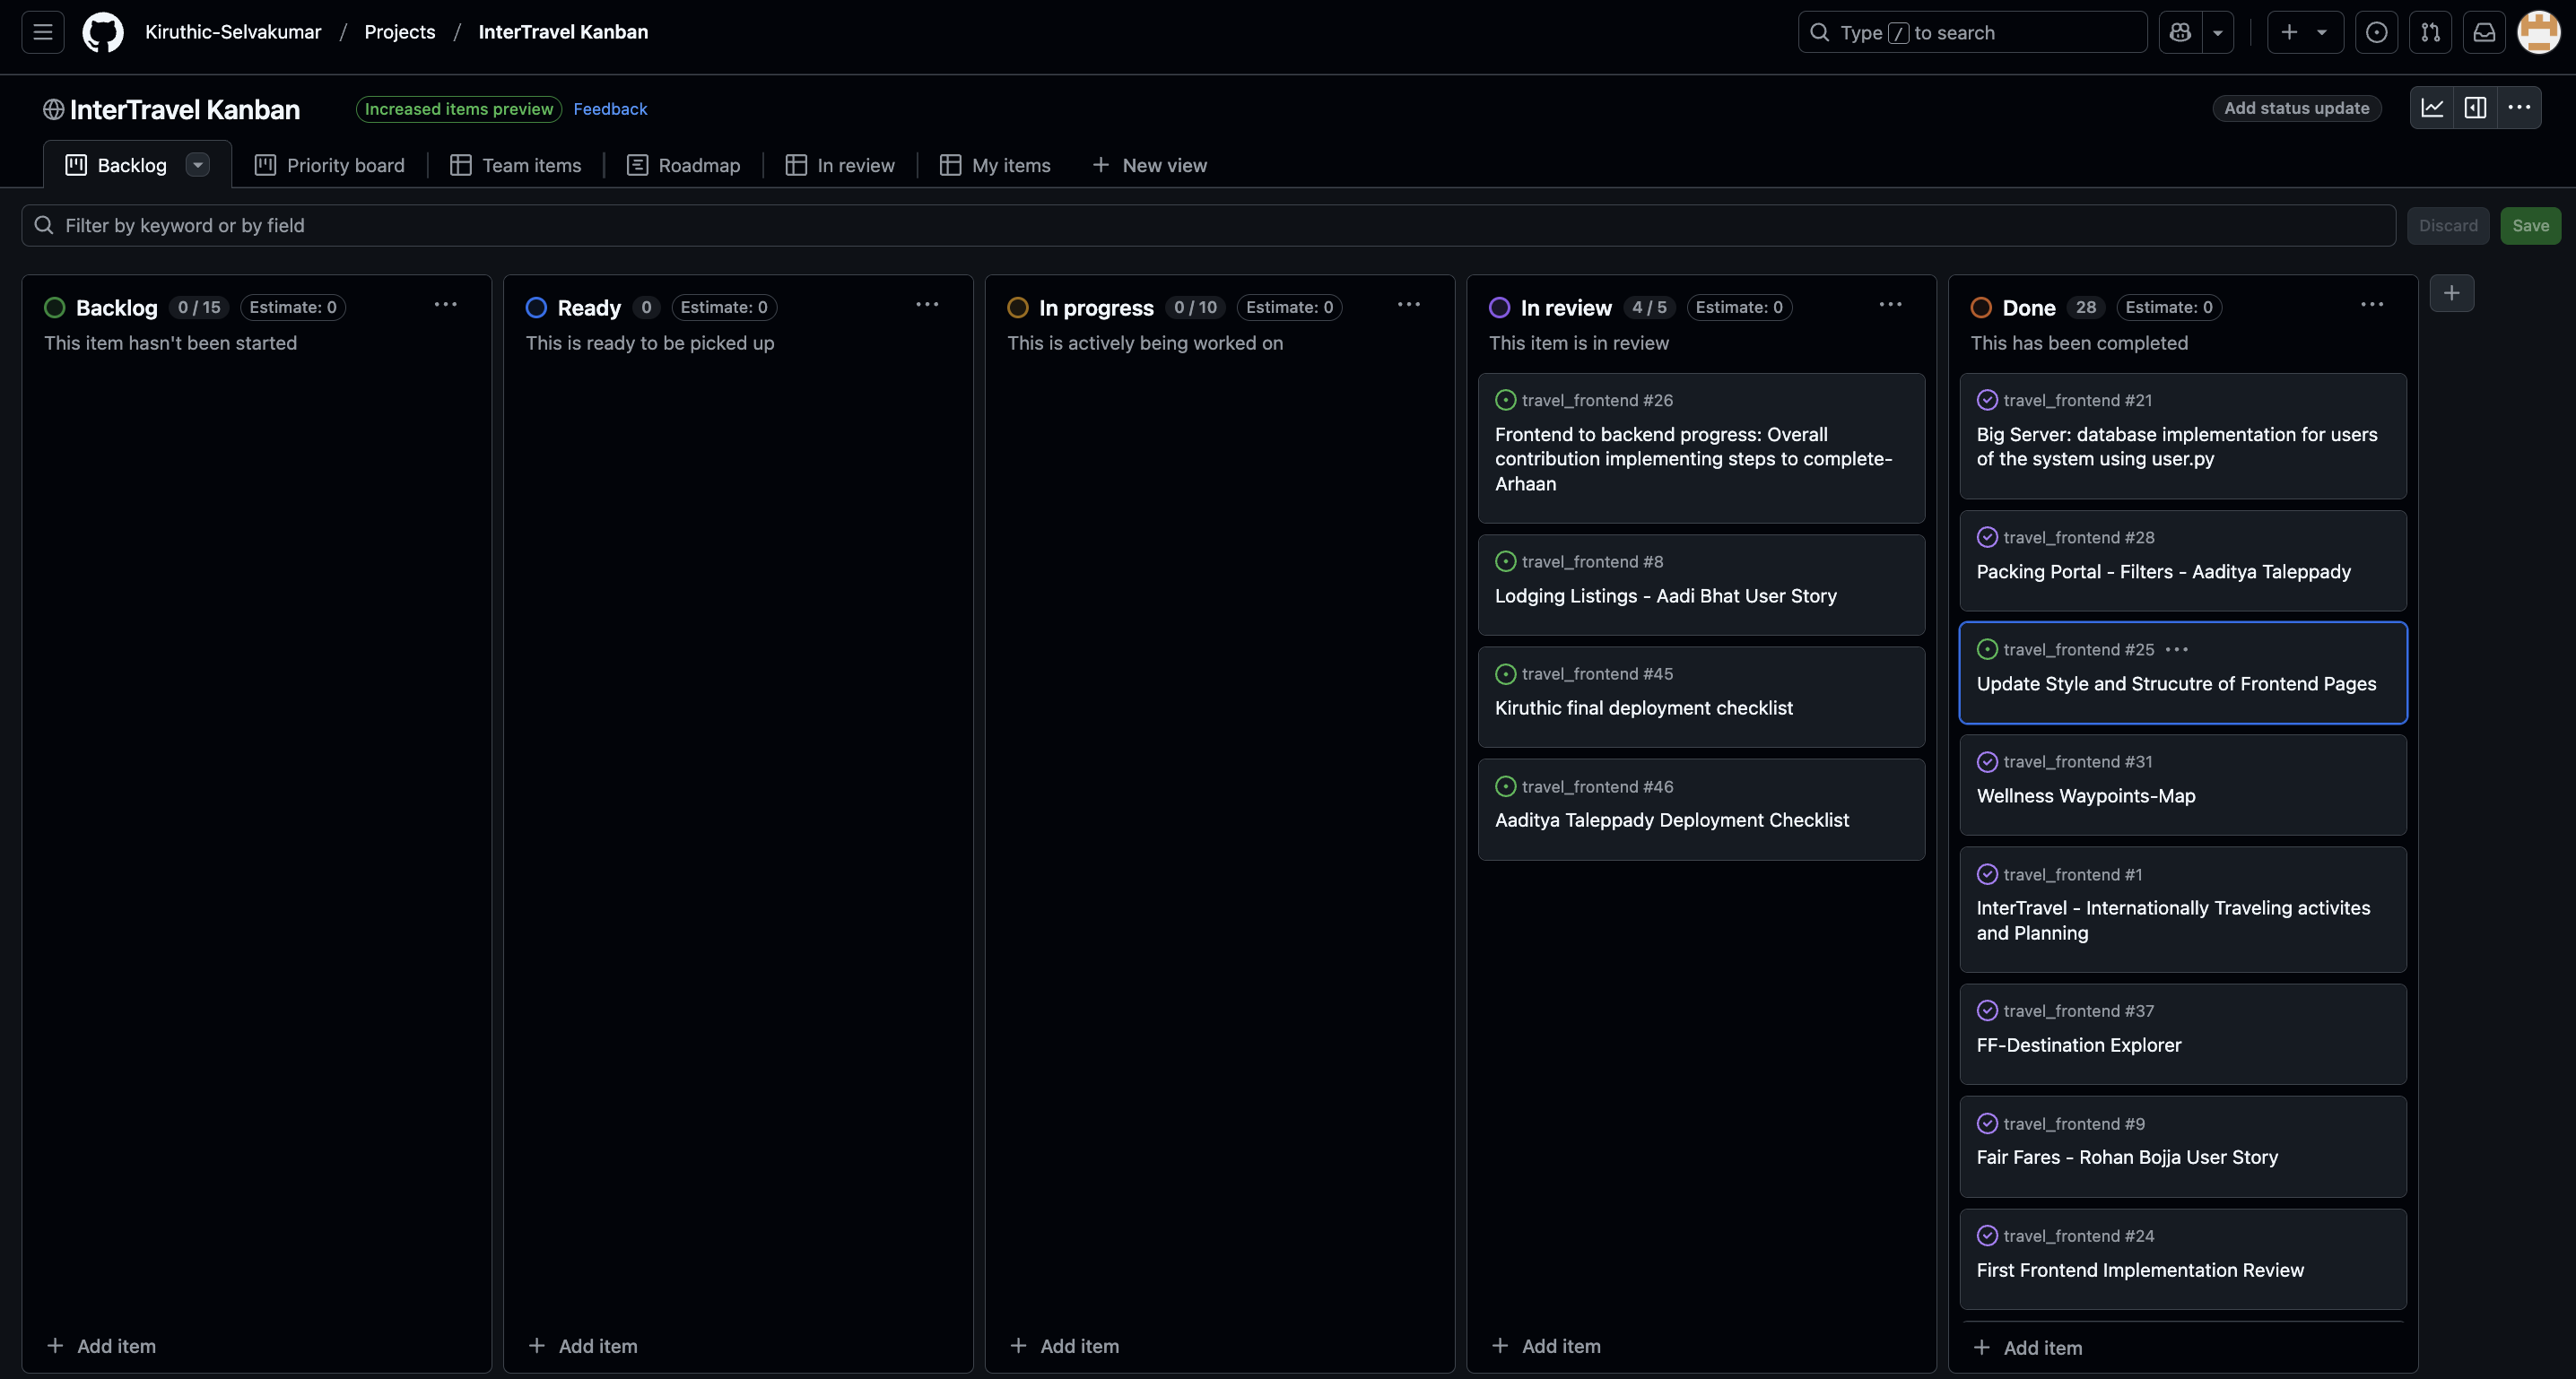Viewport: 2576px width, 1379px height.
Task: Add item to Ready column
Action: 584,1346
